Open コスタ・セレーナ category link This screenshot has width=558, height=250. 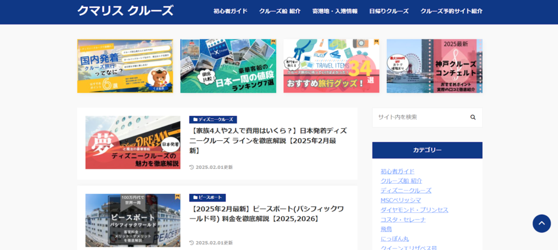click(403, 220)
